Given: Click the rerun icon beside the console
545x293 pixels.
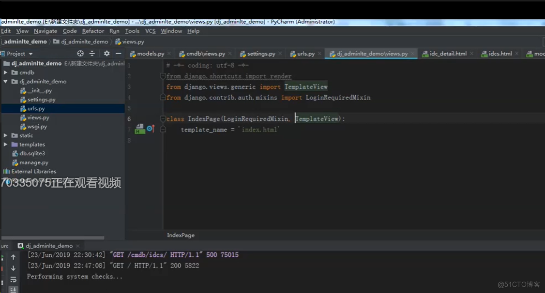Looking at the screenshot, I should pyautogui.click(x=2, y=256).
